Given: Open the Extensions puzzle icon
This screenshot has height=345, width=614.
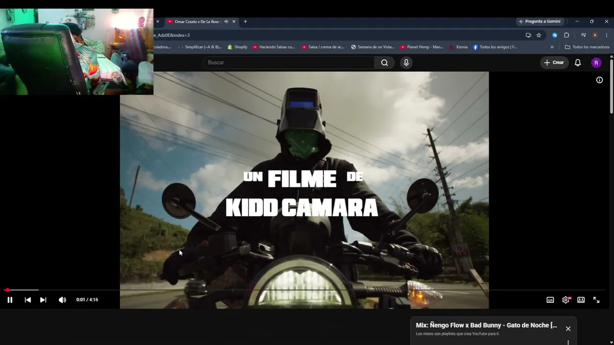Looking at the screenshot, I should pyautogui.click(x=567, y=35).
